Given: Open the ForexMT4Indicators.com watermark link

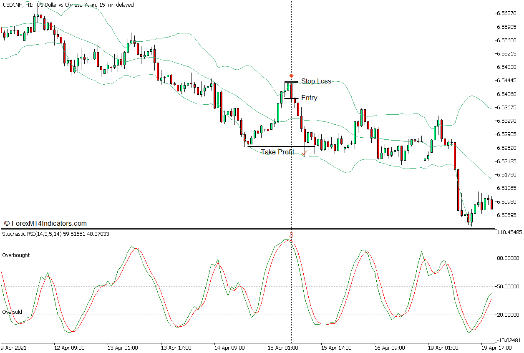Looking at the screenshot, I should [46, 224].
